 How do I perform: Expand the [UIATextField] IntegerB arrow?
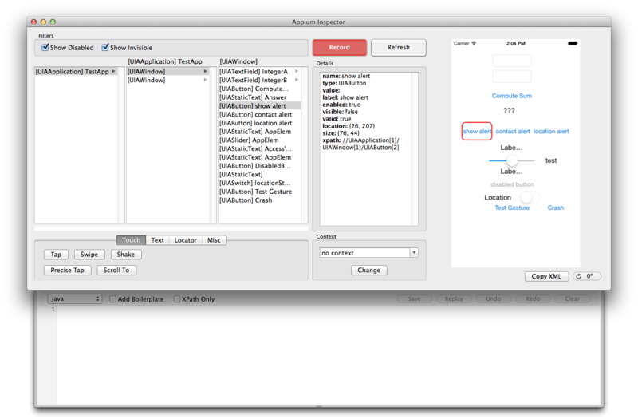[297, 80]
